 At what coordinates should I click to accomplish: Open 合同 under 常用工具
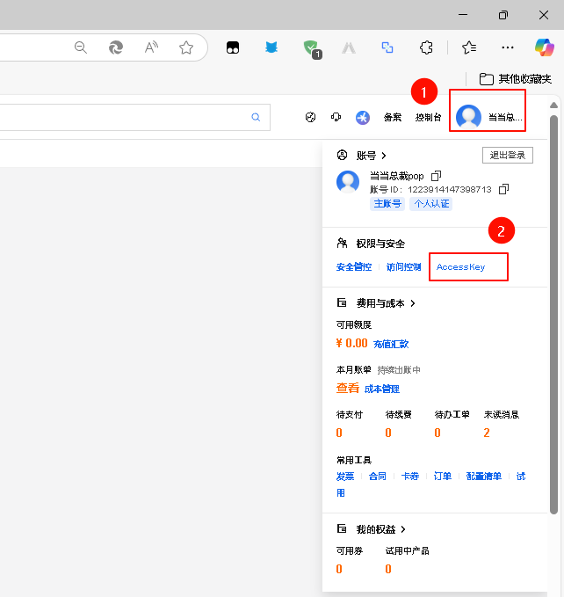click(x=377, y=477)
